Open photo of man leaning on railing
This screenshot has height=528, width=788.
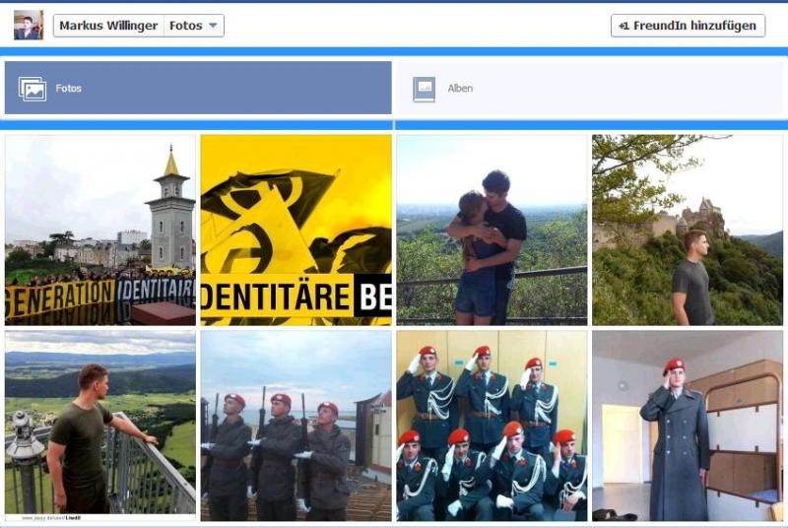(100, 426)
